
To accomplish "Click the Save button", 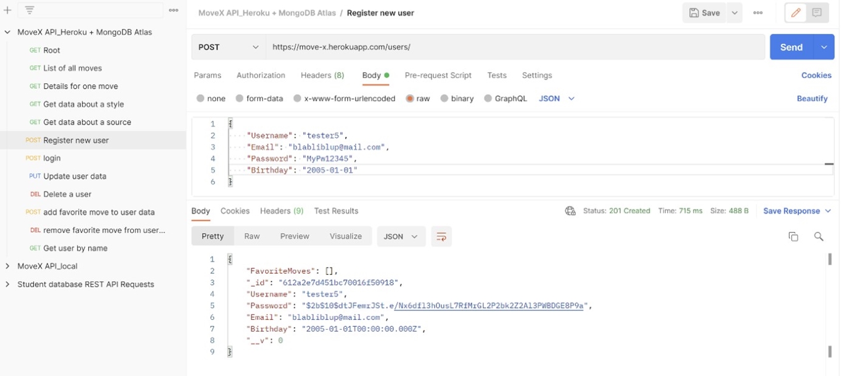I will click(705, 13).
